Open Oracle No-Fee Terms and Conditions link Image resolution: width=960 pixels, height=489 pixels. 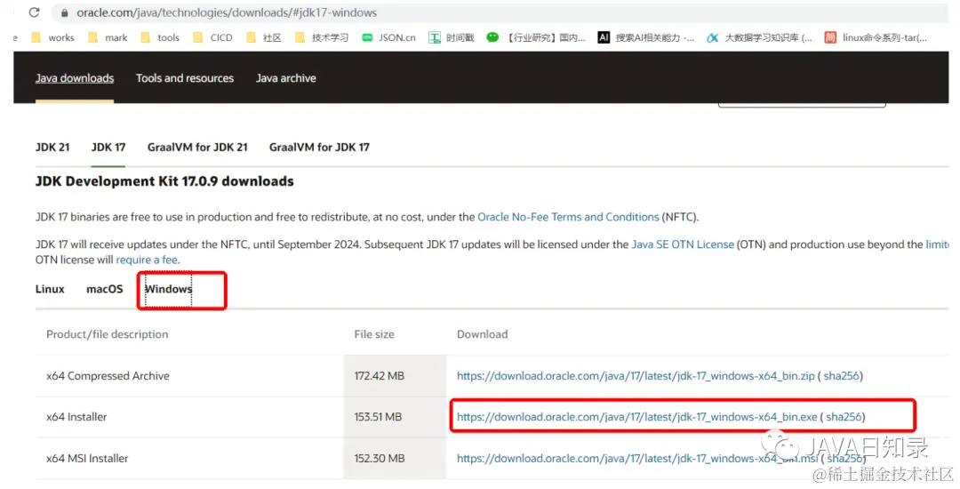tap(568, 217)
